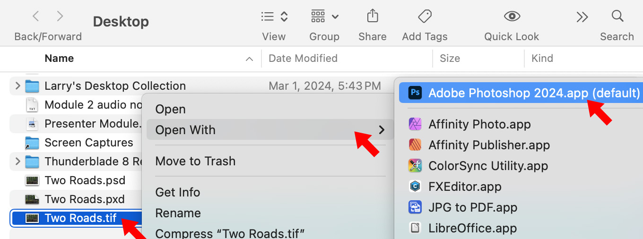The width and height of the screenshot is (643, 239).
Task: Select the Two Roads.psd file thumbnail
Action: pos(32,180)
